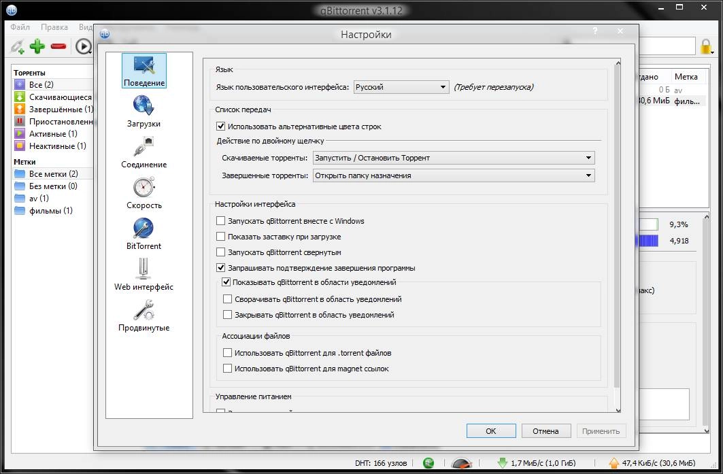This screenshot has width=723, height=474.
Task: Open the Вид menu
Action: click(x=85, y=27)
